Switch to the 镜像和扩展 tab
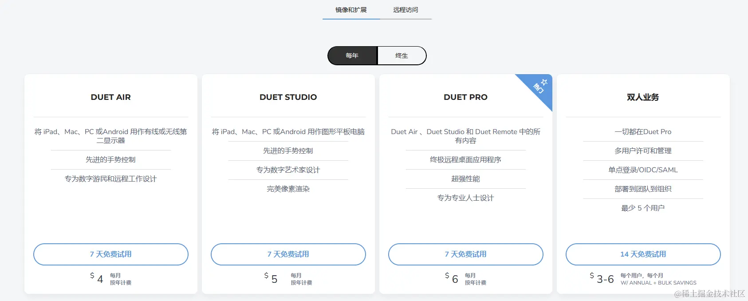748x301 pixels. pyautogui.click(x=351, y=10)
